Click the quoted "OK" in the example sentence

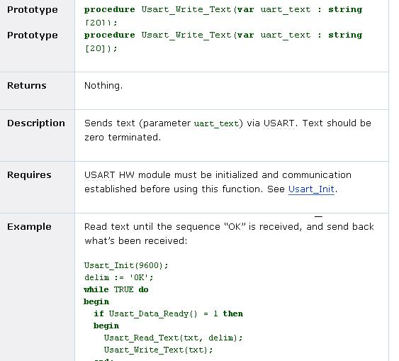[235, 227]
